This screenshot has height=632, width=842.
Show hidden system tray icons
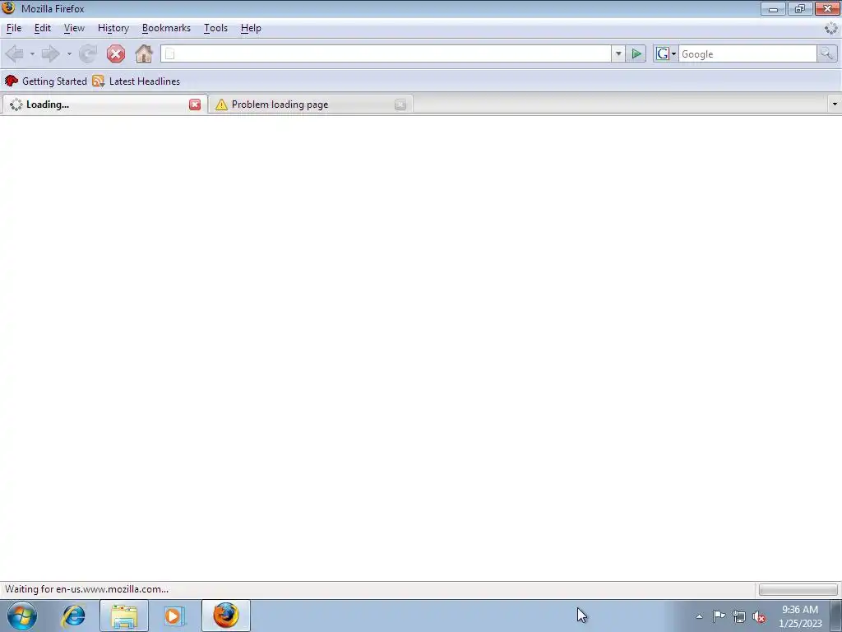click(699, 616)
